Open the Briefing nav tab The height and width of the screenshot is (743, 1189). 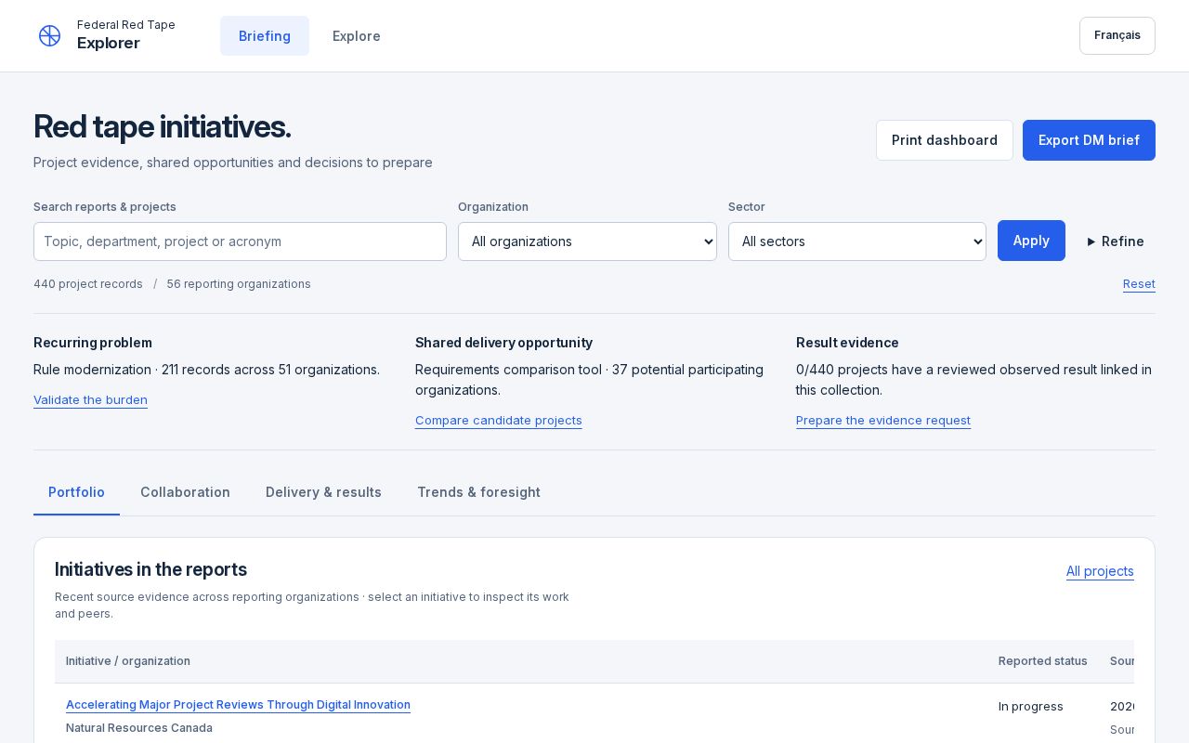[265, 35]
